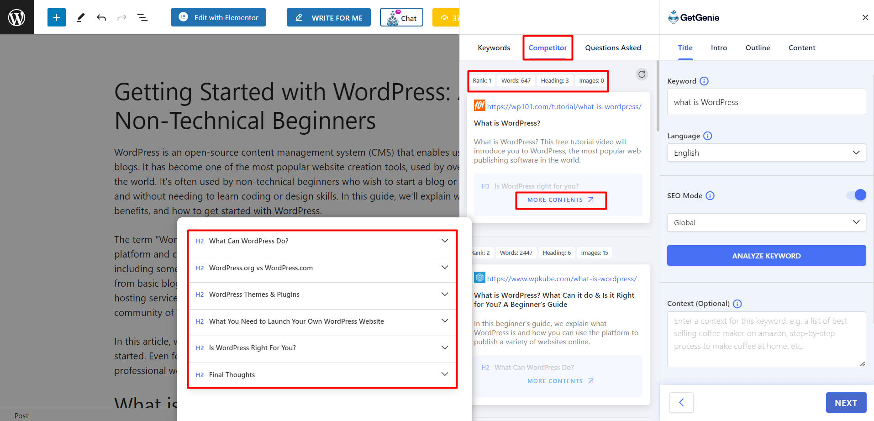Click the Words: 2447 badge

516,253
